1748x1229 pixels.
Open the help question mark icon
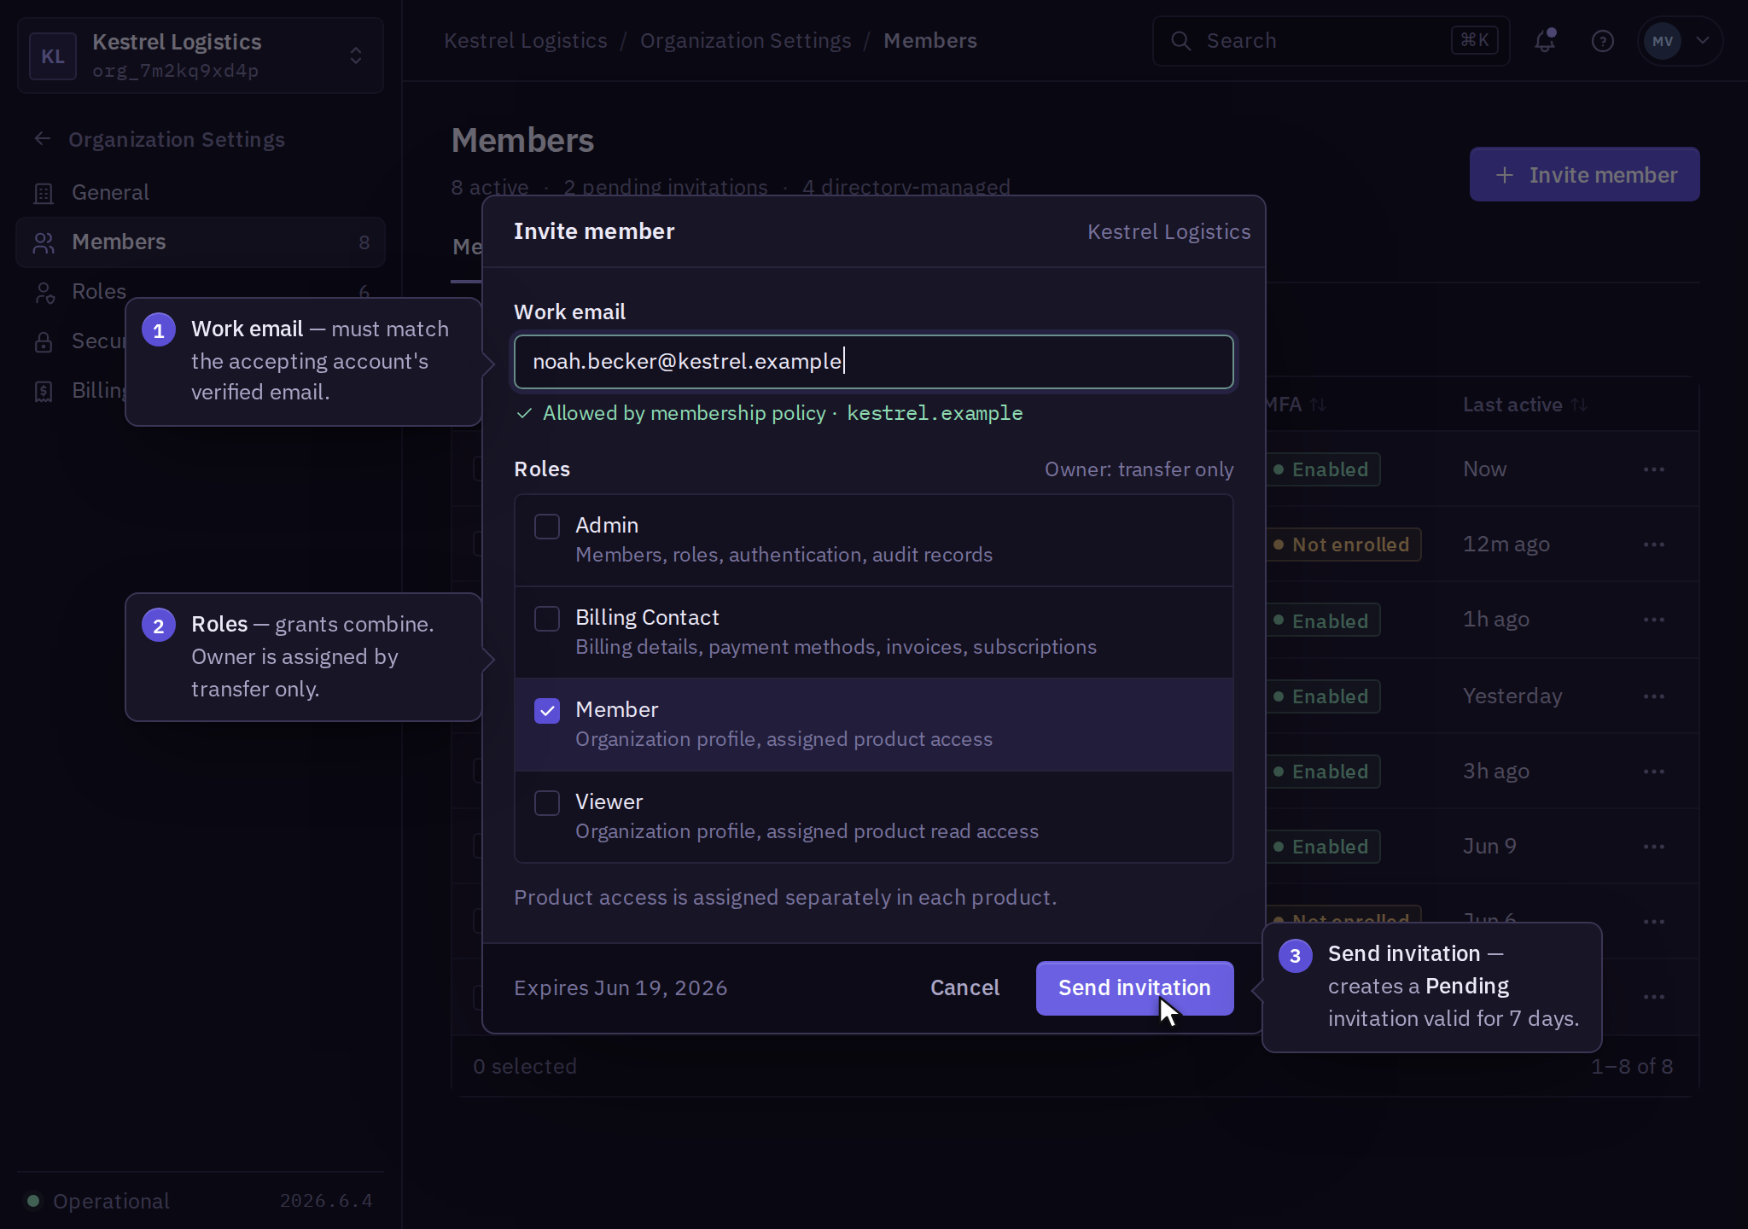point(1602,41)
